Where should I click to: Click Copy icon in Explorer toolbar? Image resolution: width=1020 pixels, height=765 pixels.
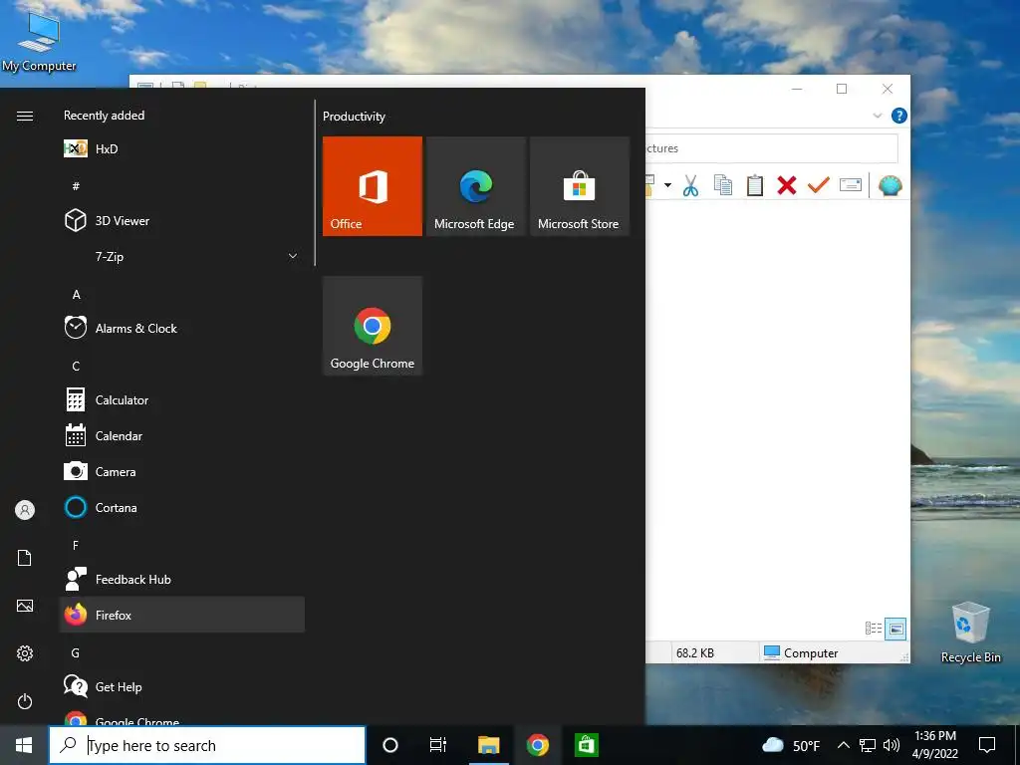click(723, 186)
